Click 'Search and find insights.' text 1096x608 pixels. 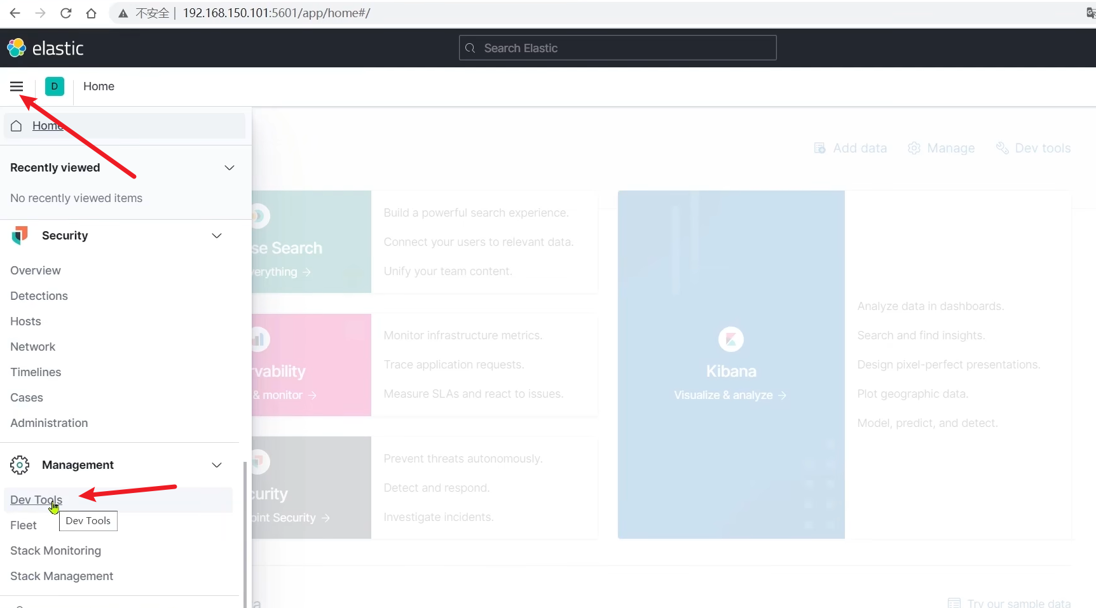(921, 335)
